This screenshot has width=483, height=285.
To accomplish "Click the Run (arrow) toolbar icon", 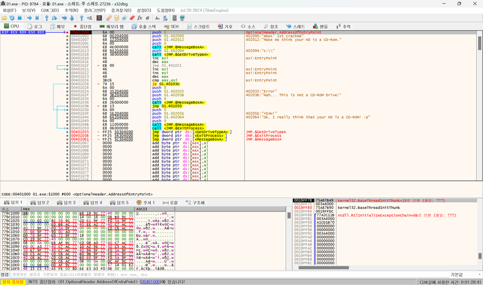I will (x=29, y=18).
